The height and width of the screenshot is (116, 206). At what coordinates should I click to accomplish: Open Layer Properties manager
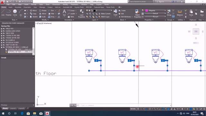coord(81,14)
